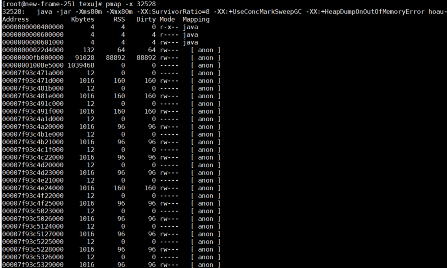The width and height of the screenshot is (447, 268).
Task: Click the 'pmap -x 32528' command text
Action: pyautogui.click(x=131, y=4)
